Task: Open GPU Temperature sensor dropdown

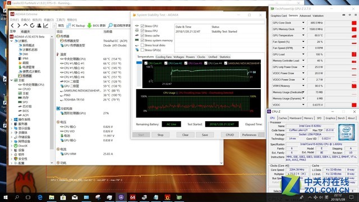Action: 303,35
